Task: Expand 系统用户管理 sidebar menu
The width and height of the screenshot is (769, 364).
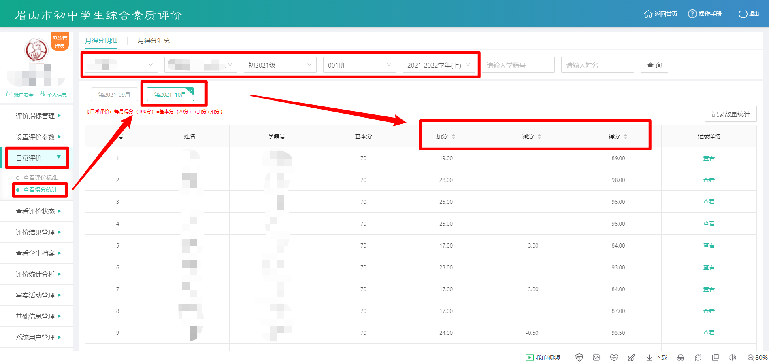Action: tap(36, 337)
